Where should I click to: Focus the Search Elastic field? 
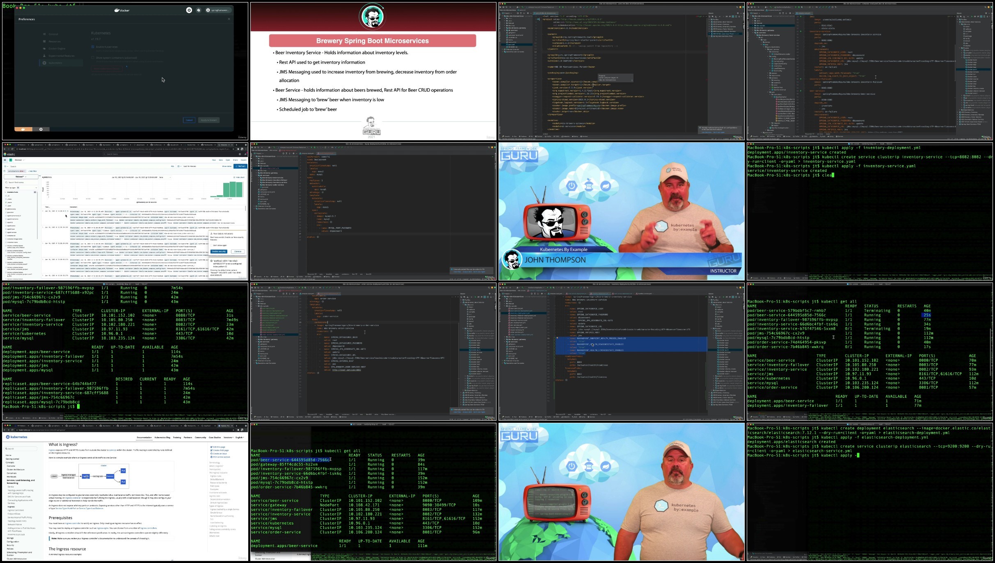[127, 154]
